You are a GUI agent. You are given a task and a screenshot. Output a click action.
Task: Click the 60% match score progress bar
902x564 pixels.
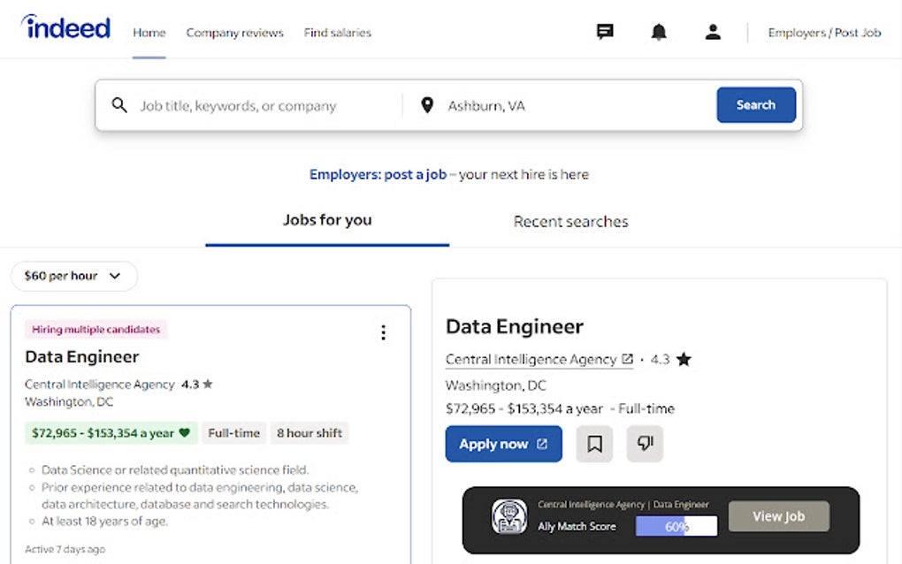click(676, 525)
